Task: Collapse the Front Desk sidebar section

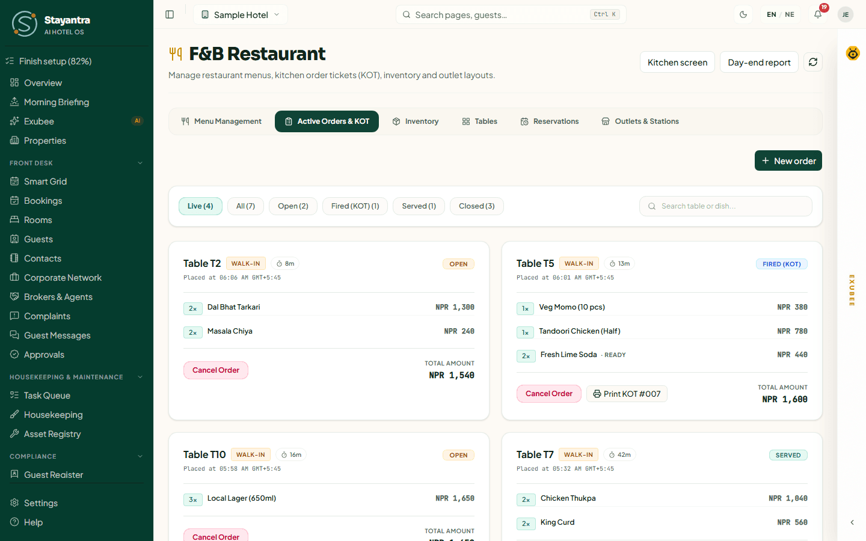Action: coord(140,163)
